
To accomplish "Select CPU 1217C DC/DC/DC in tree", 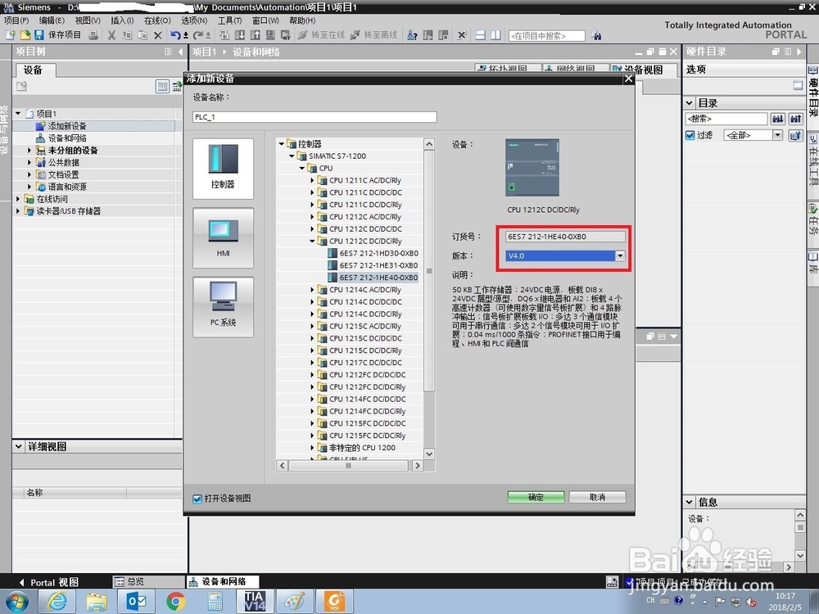I will tap(365, 363).
